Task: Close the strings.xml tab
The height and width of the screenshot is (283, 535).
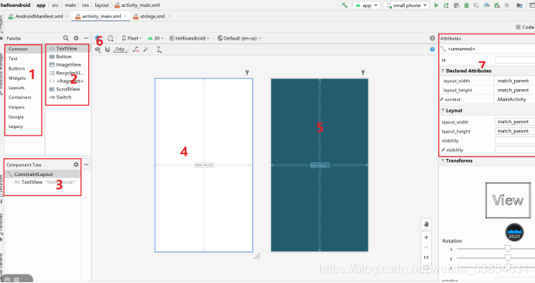Action: click(x=170, y=16)
